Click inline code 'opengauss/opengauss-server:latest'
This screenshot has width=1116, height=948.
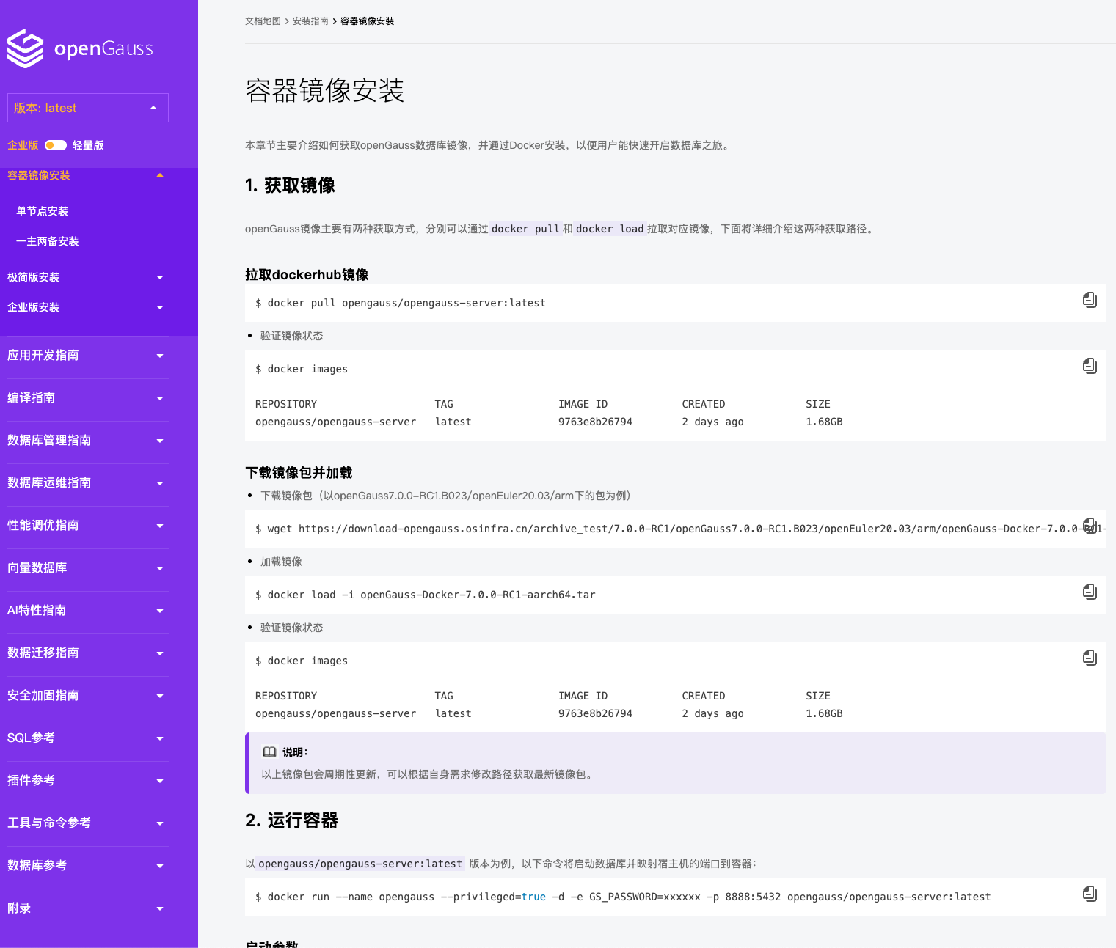tap(360, 864)
